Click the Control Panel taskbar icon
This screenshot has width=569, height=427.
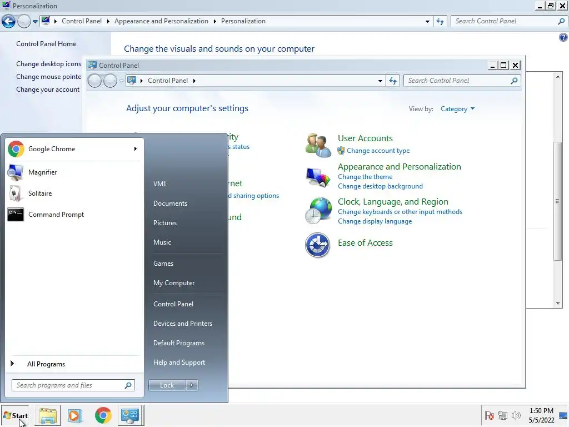pyautogui.click(x=130, y=416)
